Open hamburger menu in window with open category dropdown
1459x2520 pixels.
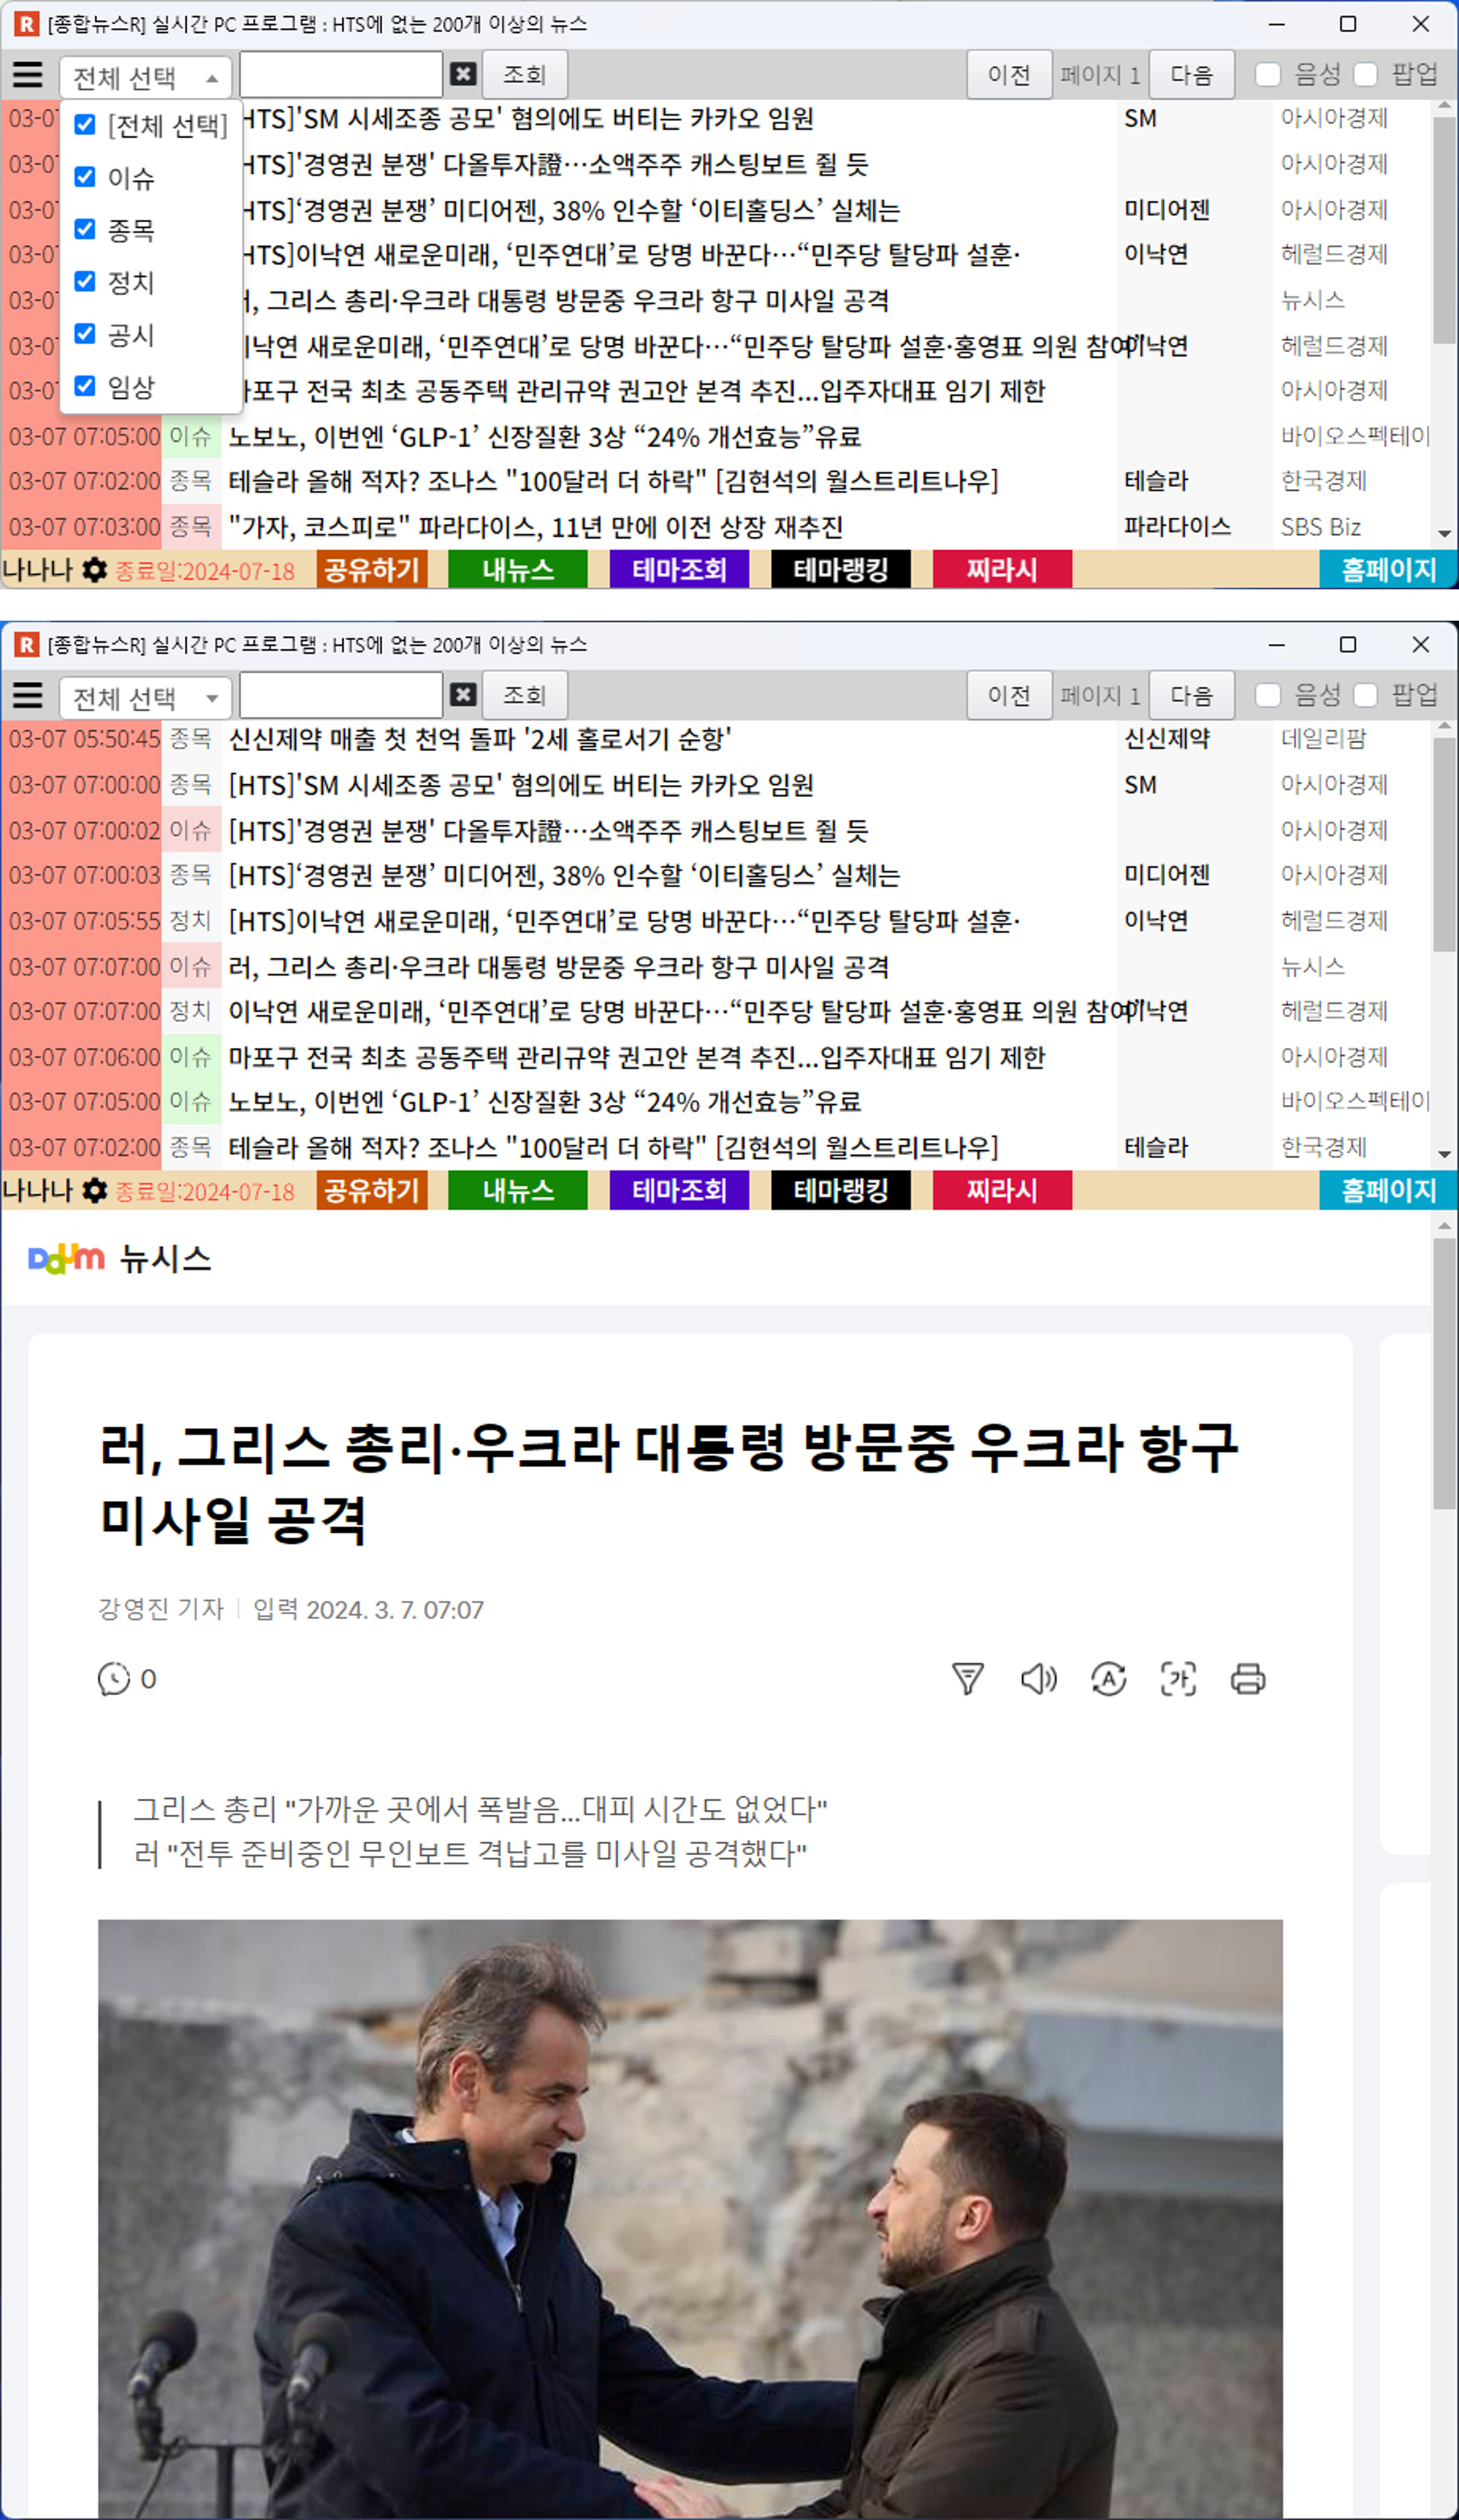27,75
